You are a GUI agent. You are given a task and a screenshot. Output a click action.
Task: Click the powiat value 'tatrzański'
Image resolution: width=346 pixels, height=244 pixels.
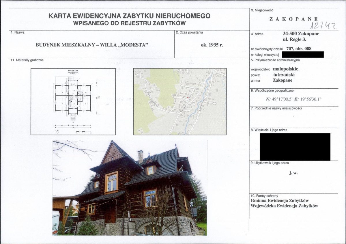pyautogui.click(x=284, y=75)
